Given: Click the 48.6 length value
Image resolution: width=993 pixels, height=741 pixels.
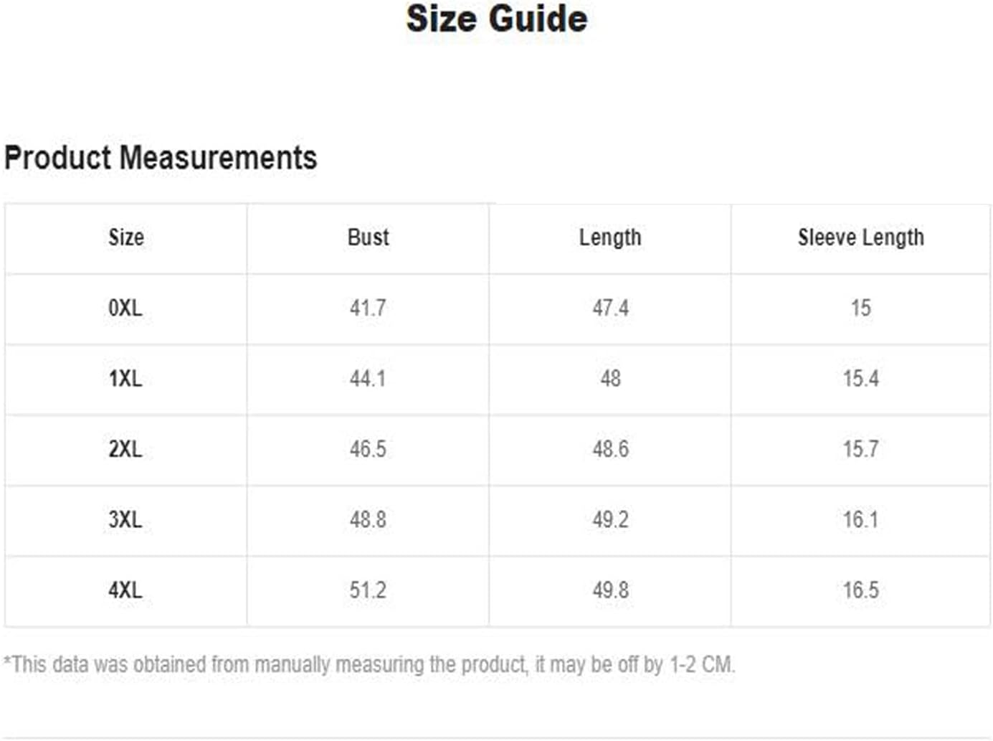Looking at the screenshot, I should [x=610, y=449].
